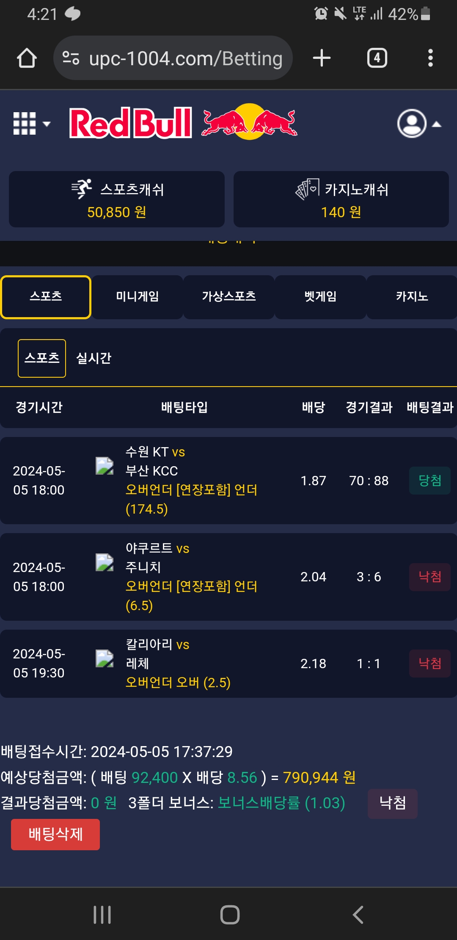Open the tab switcher showing 4 tabs

[x=377, y=58]
